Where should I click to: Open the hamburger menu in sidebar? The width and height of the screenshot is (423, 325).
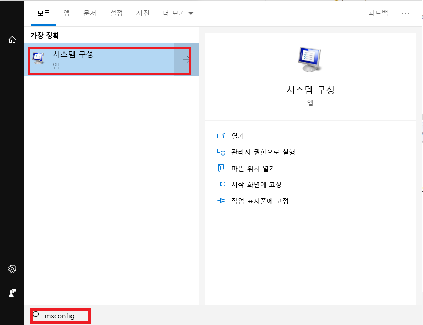(12, 15)
